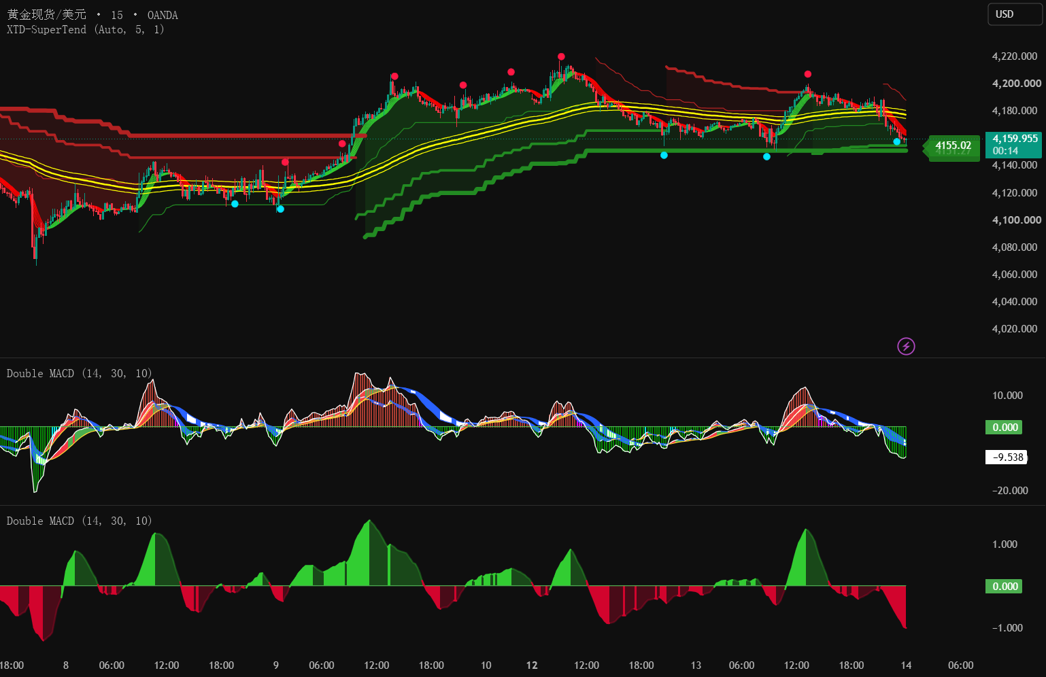Click the 14 date label on time axis
Image resolution: width=1046 pixels, height=677 pixels.
906,665
